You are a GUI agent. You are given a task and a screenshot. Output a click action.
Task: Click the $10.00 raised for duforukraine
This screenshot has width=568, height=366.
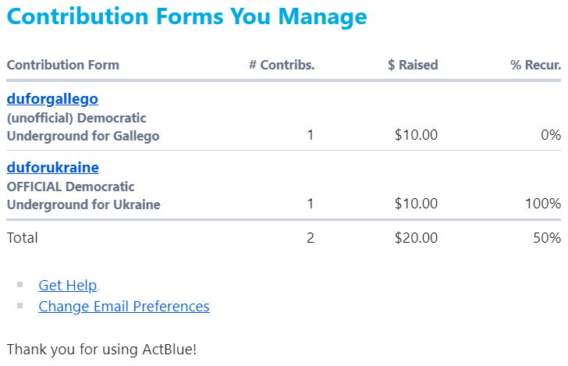click(x=416, y=204)
